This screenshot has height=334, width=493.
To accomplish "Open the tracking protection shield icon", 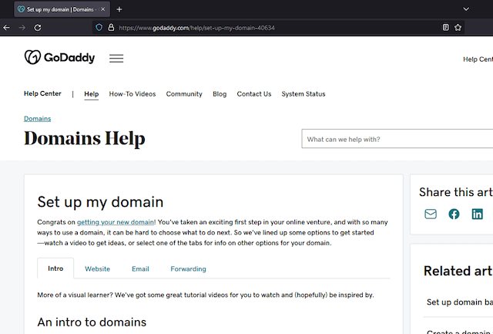I will 99,28.
